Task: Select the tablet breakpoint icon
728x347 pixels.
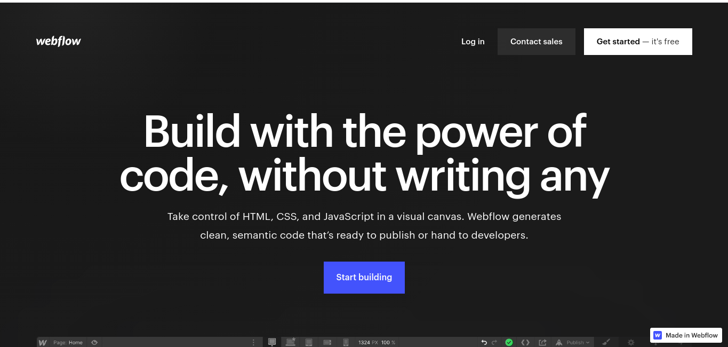Action: (x=309, y=342)
